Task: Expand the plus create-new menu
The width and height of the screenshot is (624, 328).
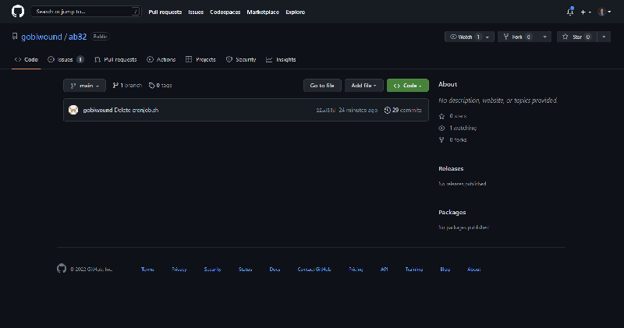Action: click(x=586, y=12)
